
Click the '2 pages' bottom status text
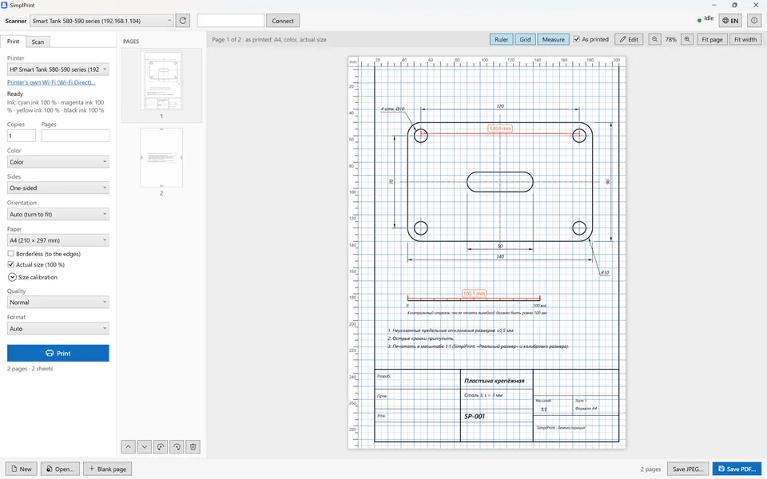[x=650, y=469]
